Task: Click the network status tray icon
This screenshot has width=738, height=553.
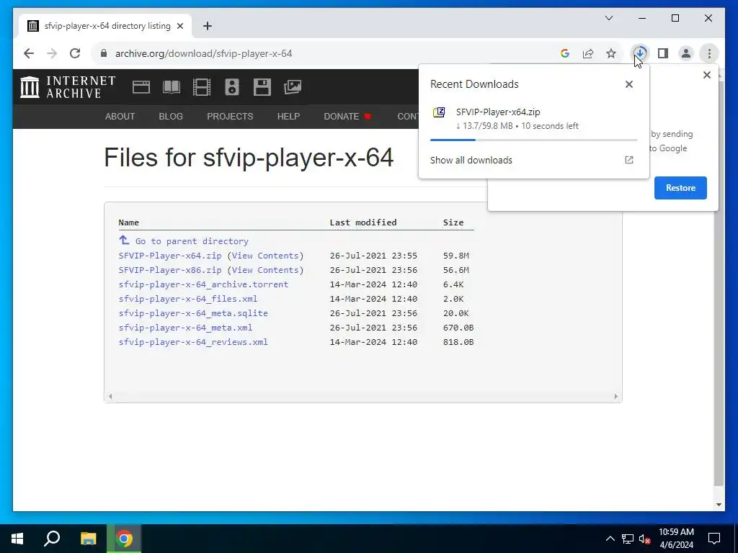Action: click(x=628, y=539)
